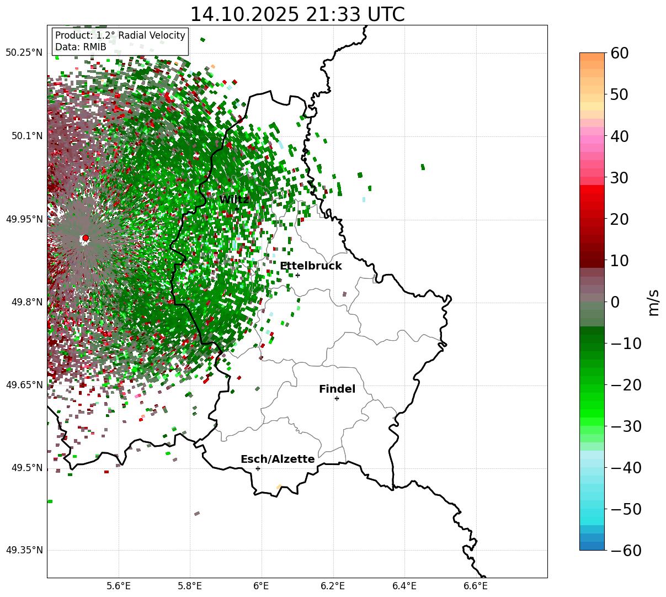Click the orange top segment of colorbar
This screenshot has width=666, height=597.
[592, 57]
